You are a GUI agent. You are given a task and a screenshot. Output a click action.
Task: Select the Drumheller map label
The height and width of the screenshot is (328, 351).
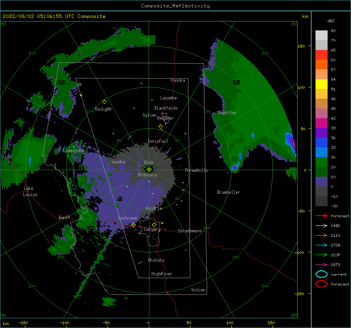coord(229,192)
